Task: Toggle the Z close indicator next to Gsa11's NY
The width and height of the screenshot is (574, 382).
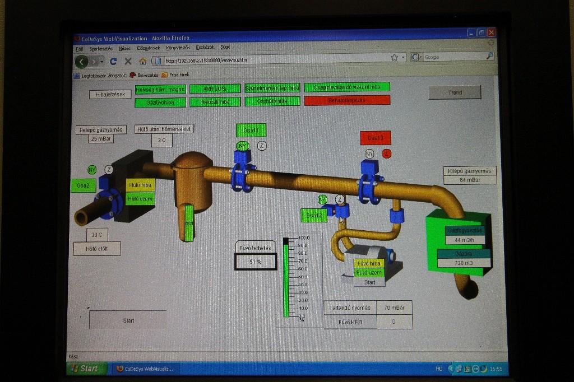Action: 262,146
